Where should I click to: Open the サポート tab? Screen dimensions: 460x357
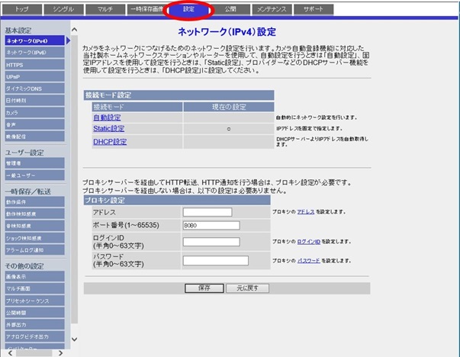click(x=314, y=9)
